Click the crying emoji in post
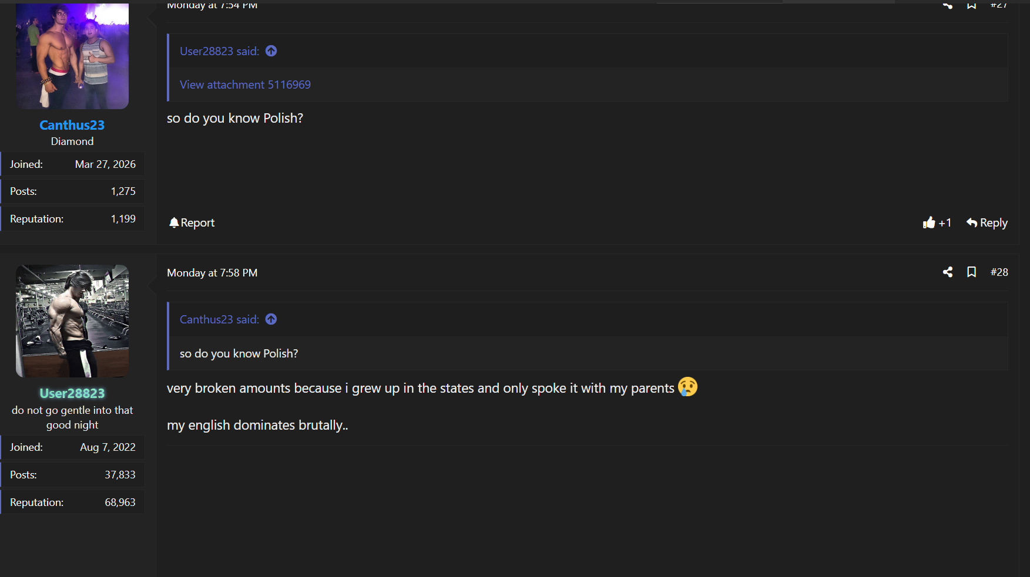Screen dimensions: 1030x577 click(687, 387)
